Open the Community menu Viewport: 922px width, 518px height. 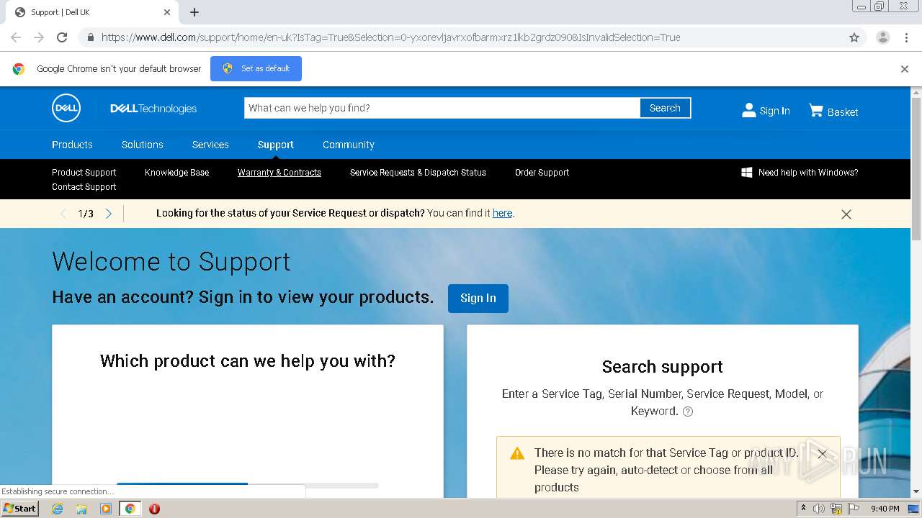point(349,145)
